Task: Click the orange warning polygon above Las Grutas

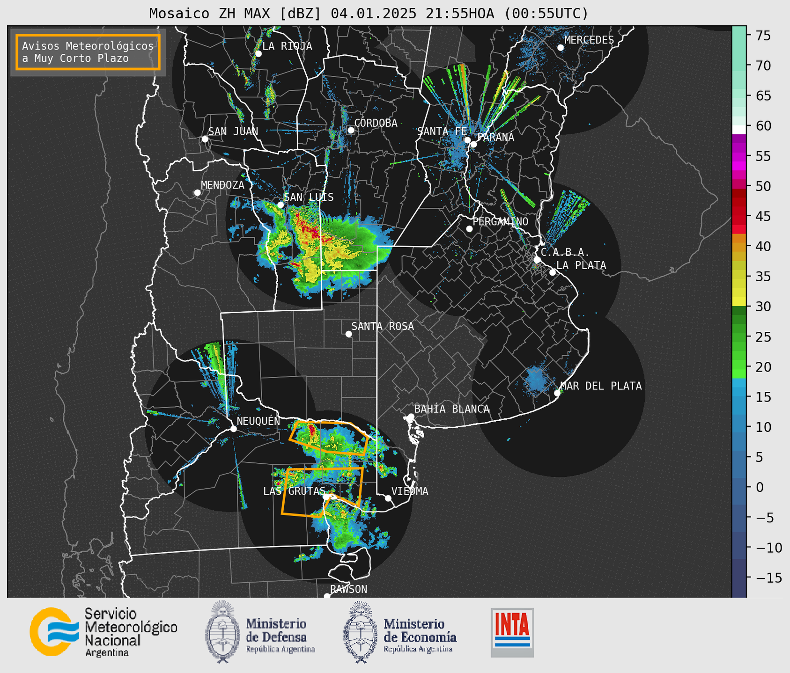Action: pyautogui.click(x=322, y=491)
